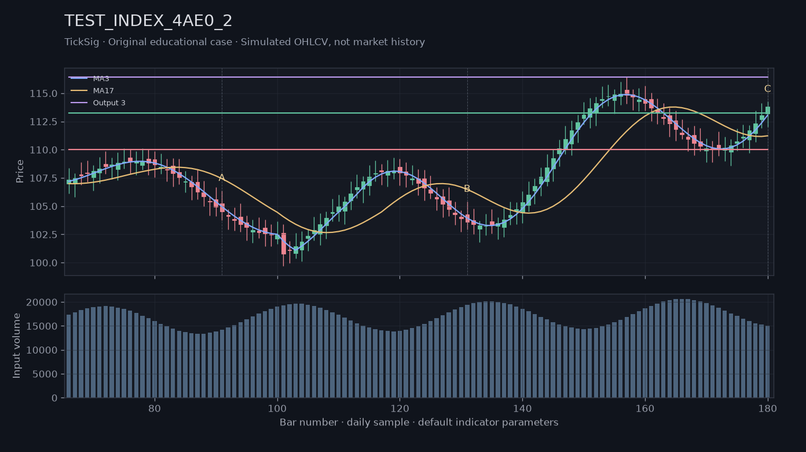The width and height of the screenshot is (806, 452).
Task: Click marker label B on the chart
Action: tap(467, 188)
